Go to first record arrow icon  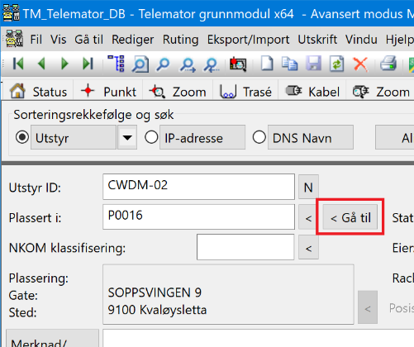(x=18, y=64)
